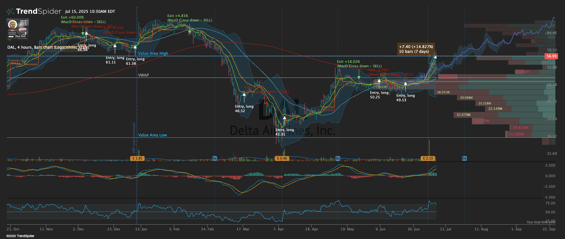
Task: Click the 58.50 price axis value
Action: click(x=552, y=50)
